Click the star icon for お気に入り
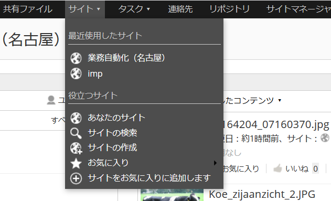The height and width of the screenshot is (201, 331). 76,163
